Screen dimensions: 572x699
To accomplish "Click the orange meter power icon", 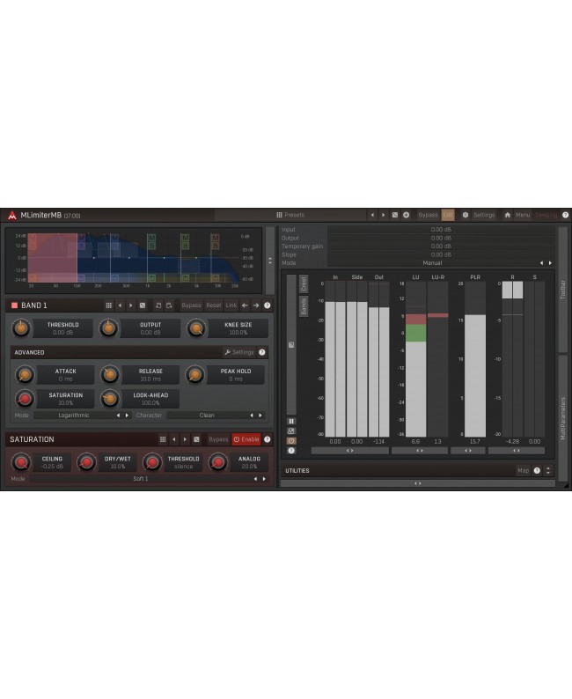I will pos(291,441).
